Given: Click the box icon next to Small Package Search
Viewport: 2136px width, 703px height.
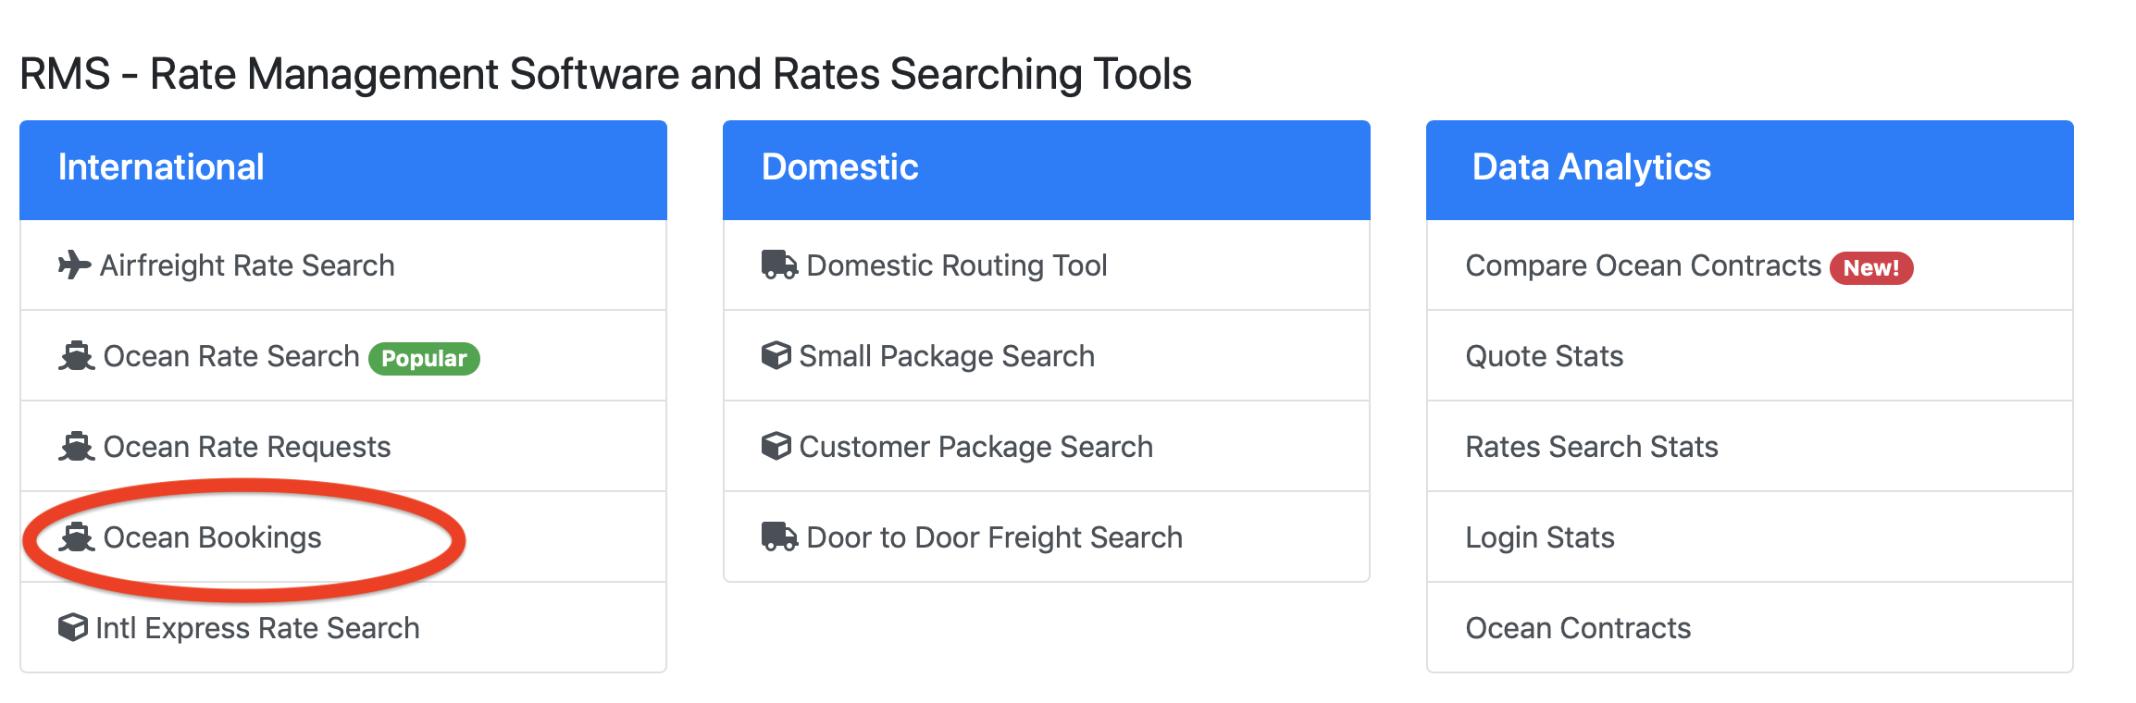Looking at the screenshot, I should click(776, 356).
